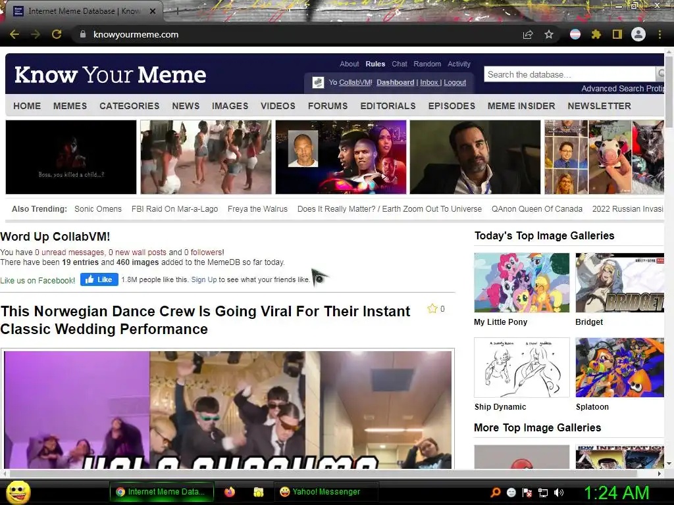Open the Norwegian Dance Crew article headline

pos(205,320)
